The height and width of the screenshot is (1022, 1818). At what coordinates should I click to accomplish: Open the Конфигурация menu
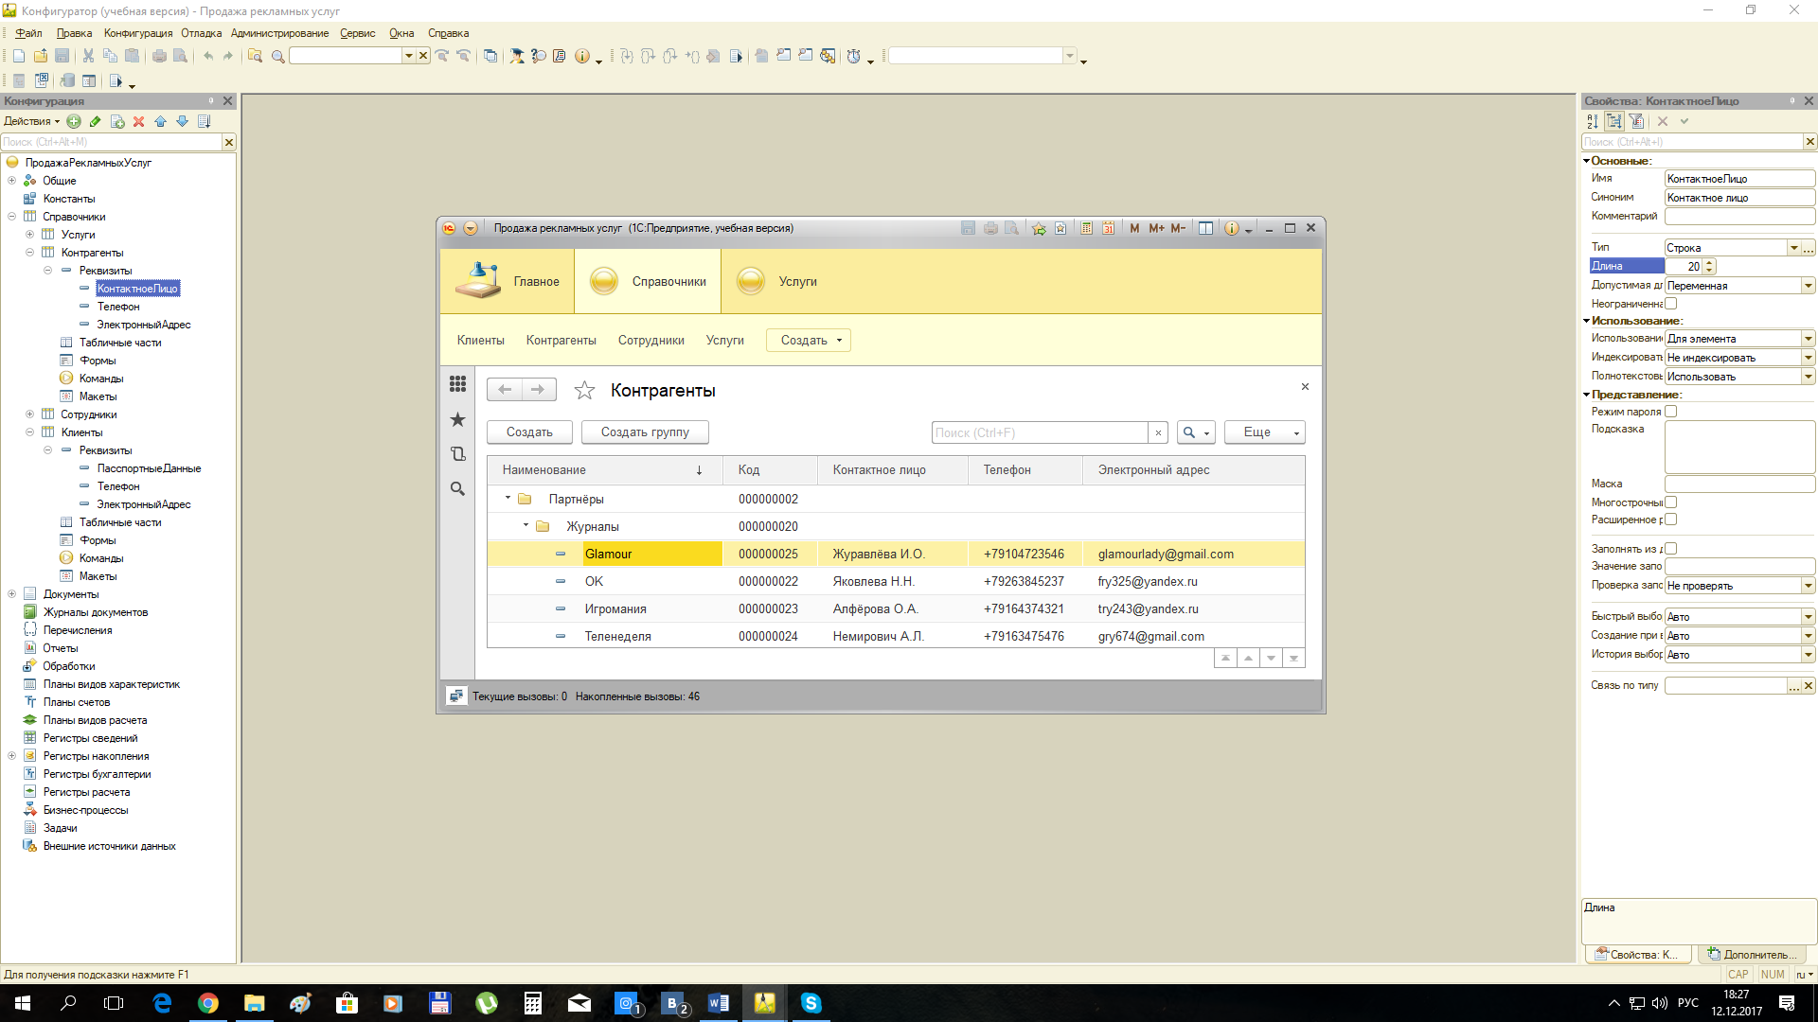point(138,33)
